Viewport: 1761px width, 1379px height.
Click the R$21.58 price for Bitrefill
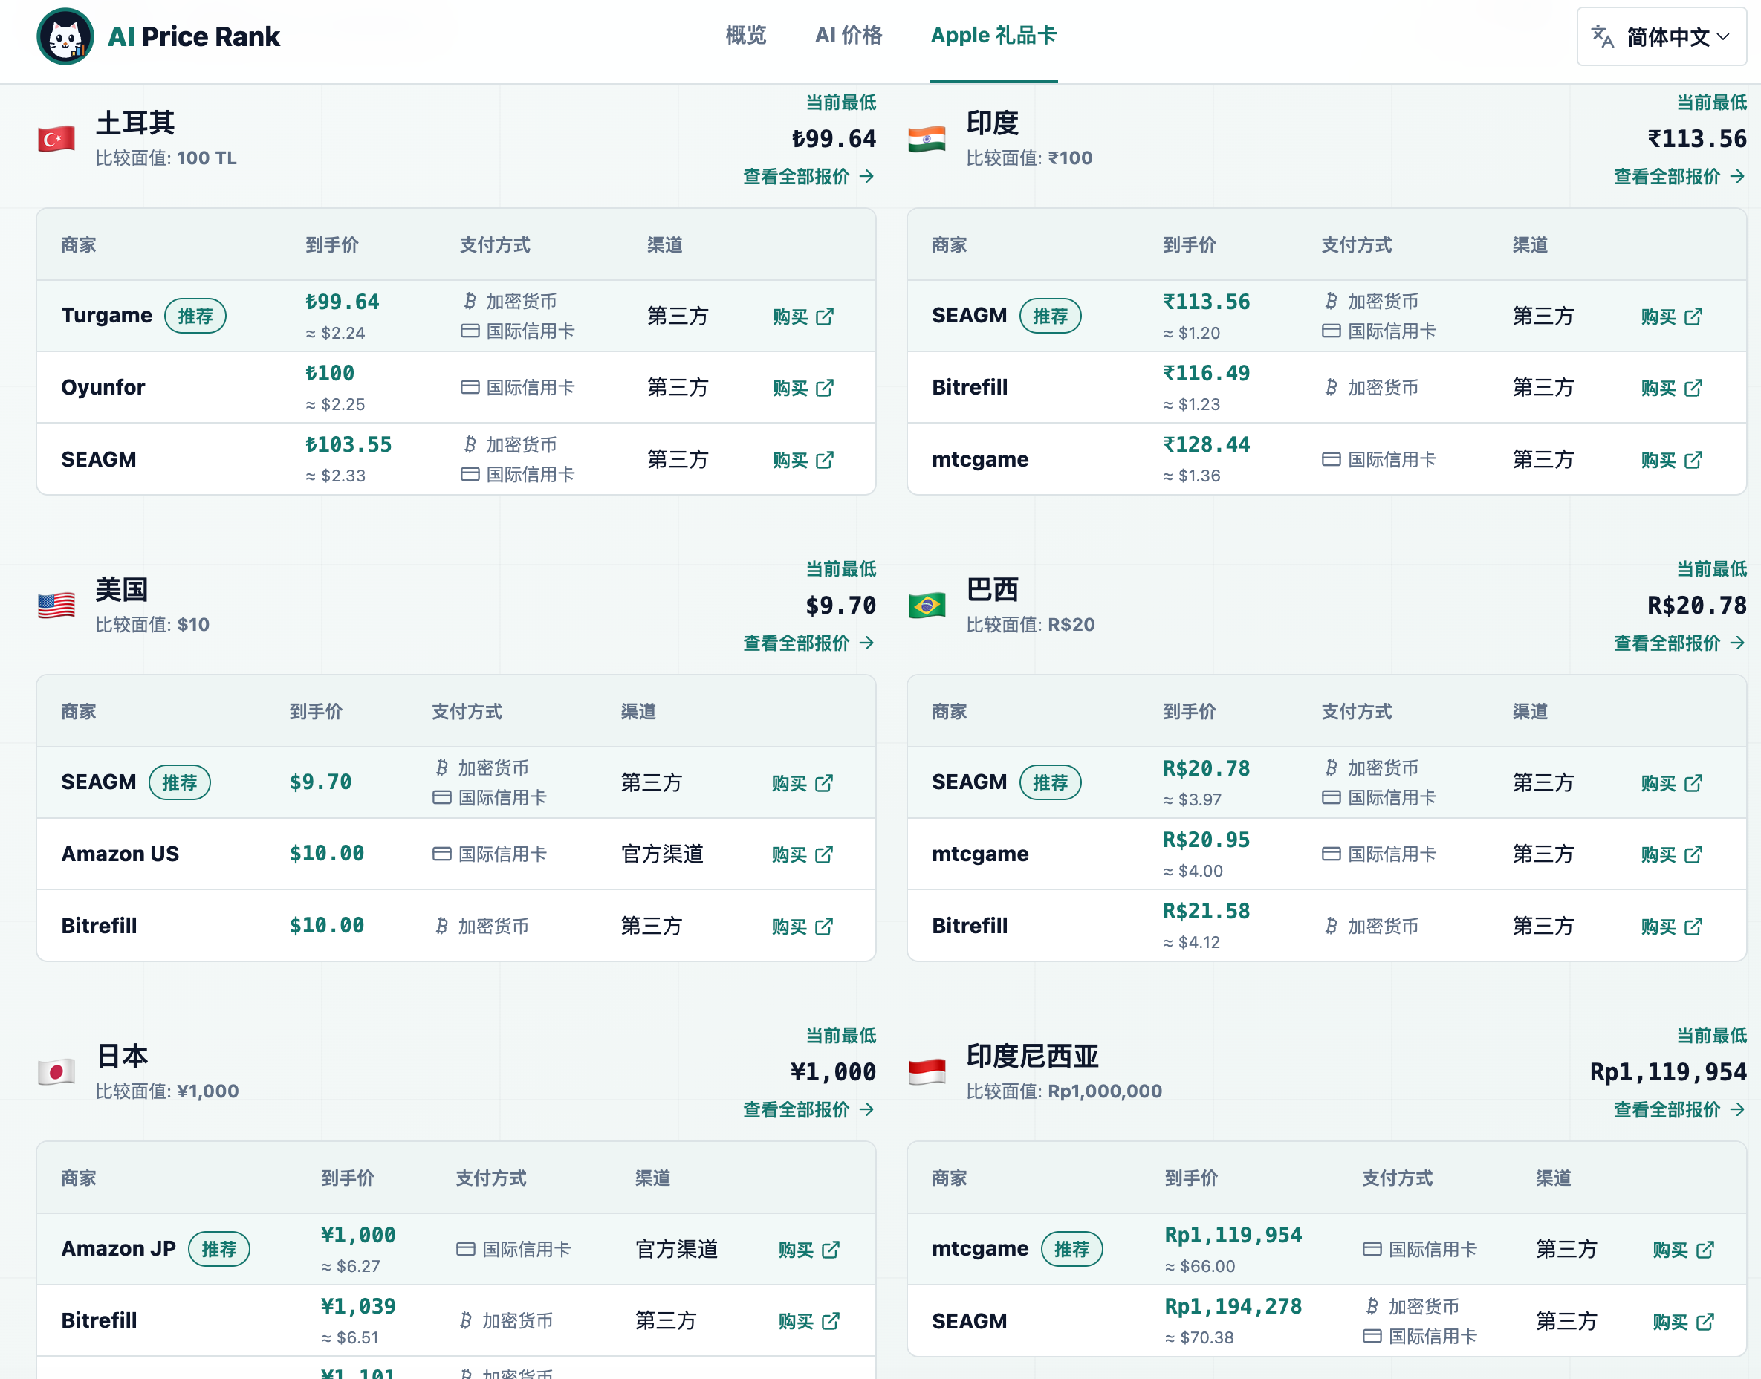pos(1206,912)
